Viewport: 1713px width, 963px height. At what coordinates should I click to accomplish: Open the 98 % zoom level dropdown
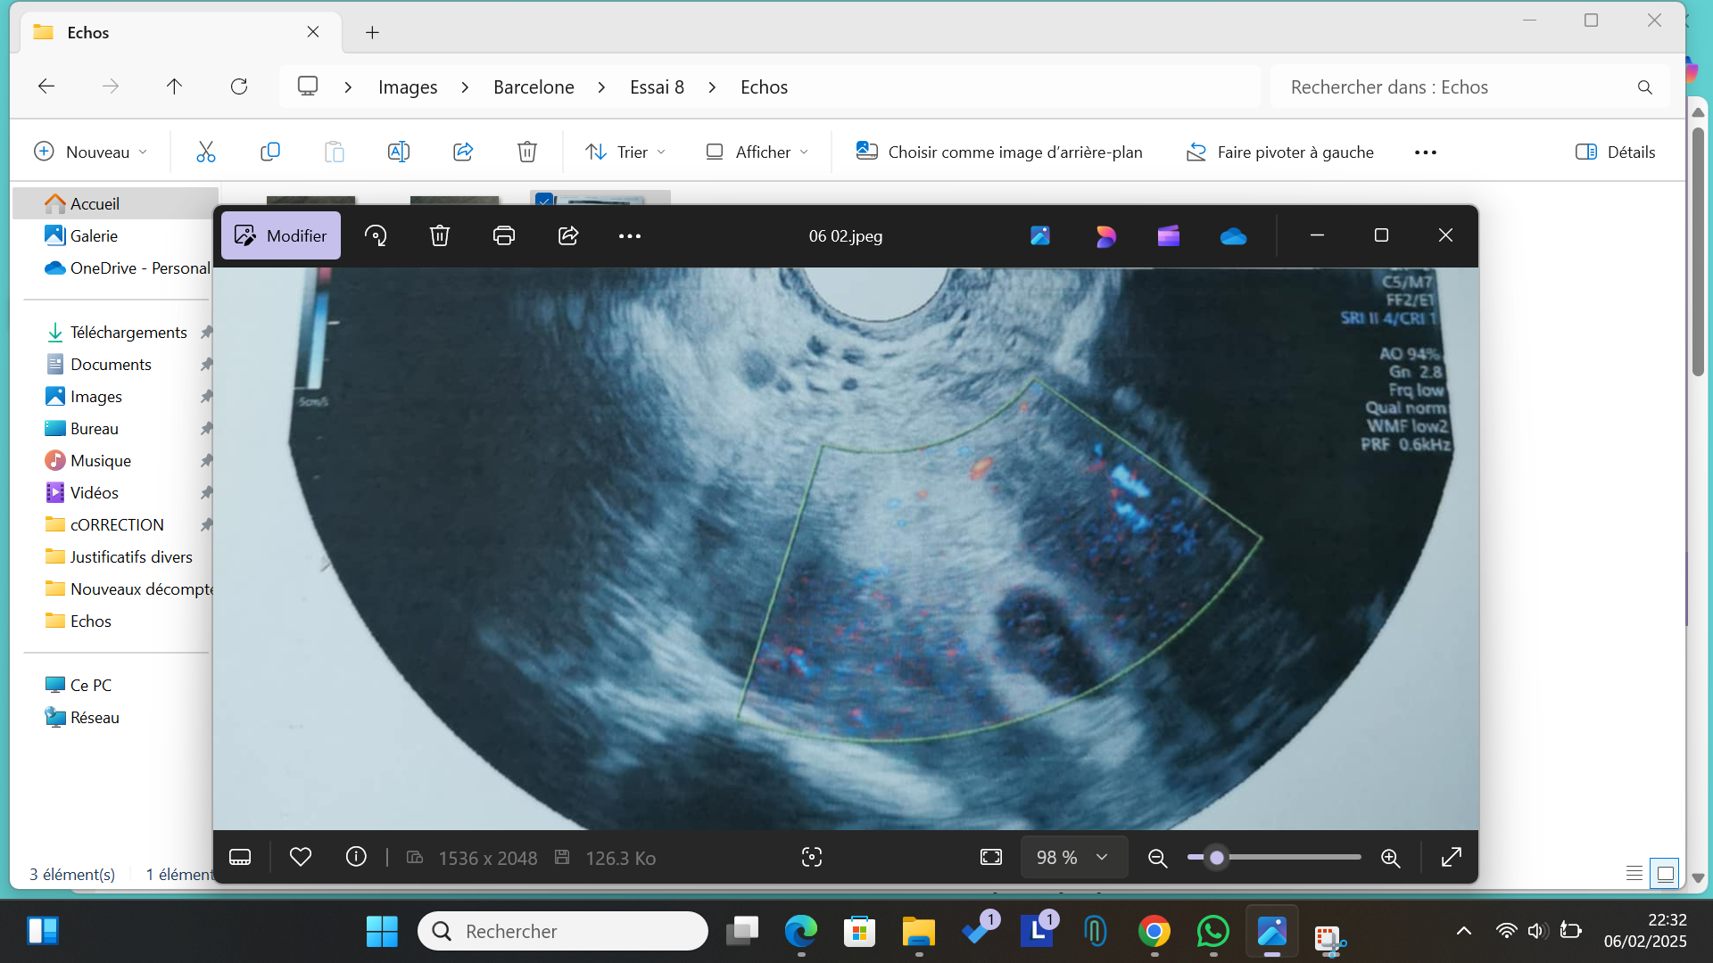pos(1073,857)
